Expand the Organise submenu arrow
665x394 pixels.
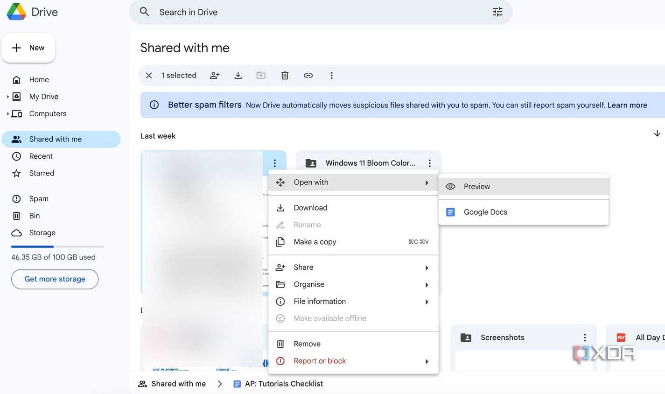coord(427,285)
